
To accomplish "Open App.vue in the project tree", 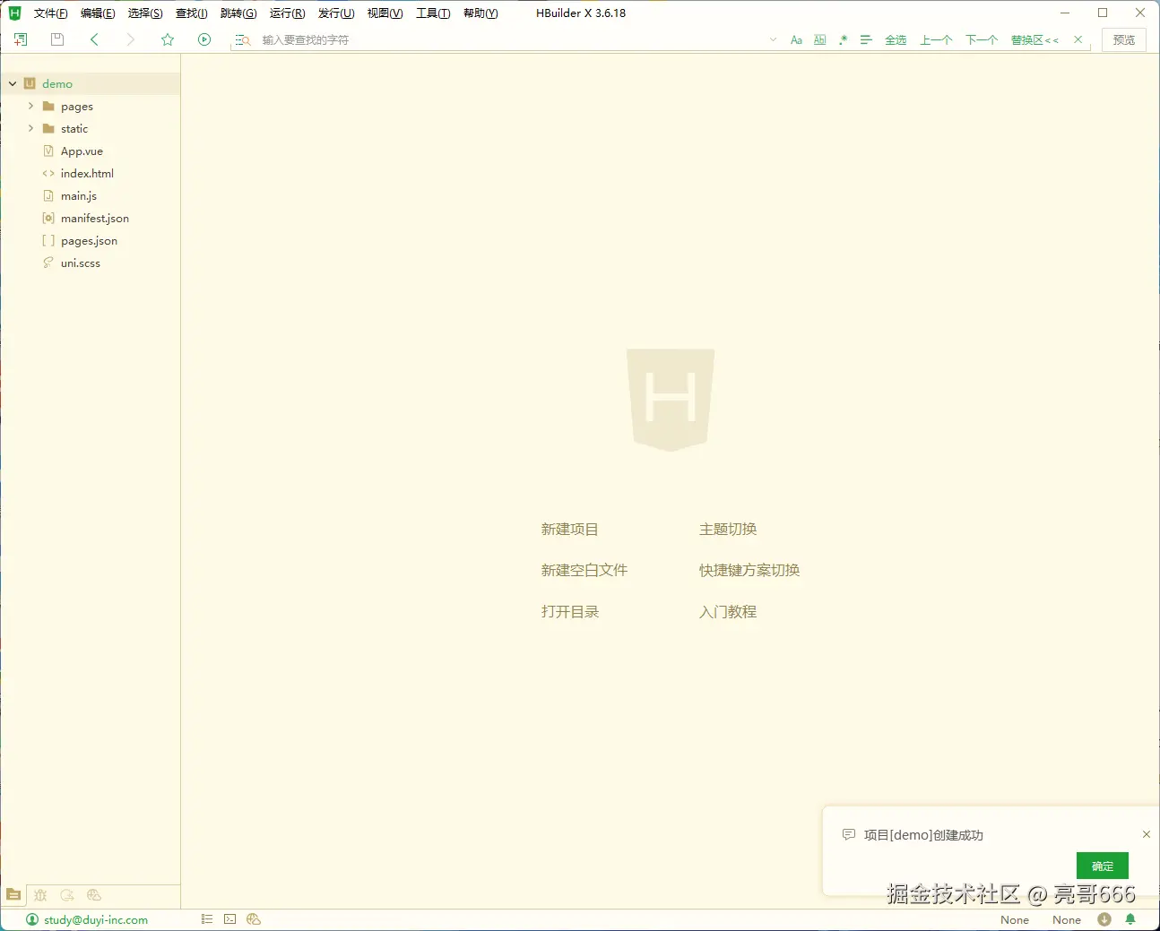I will coord(82,151).
